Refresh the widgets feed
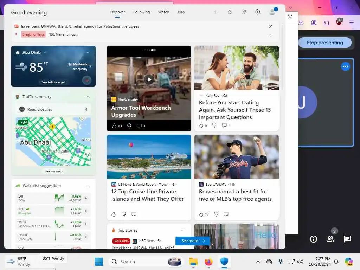 pyautogui.click(x=230, y=12)
